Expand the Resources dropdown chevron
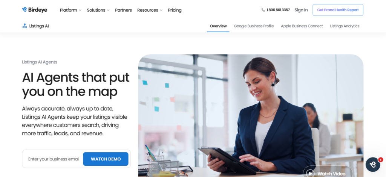The width and height of the screenshot is (386, 177). (161, 10)
